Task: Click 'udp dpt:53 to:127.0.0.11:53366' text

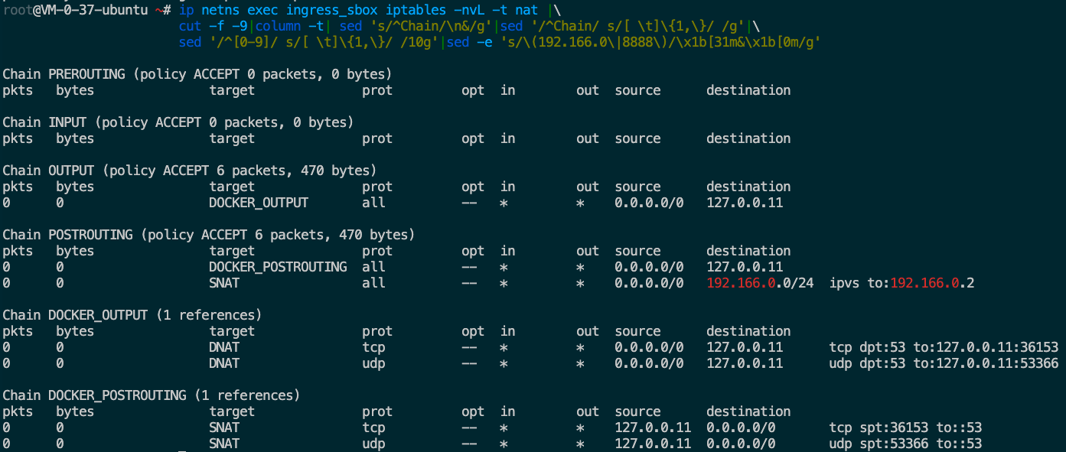Action: point(943,363)
